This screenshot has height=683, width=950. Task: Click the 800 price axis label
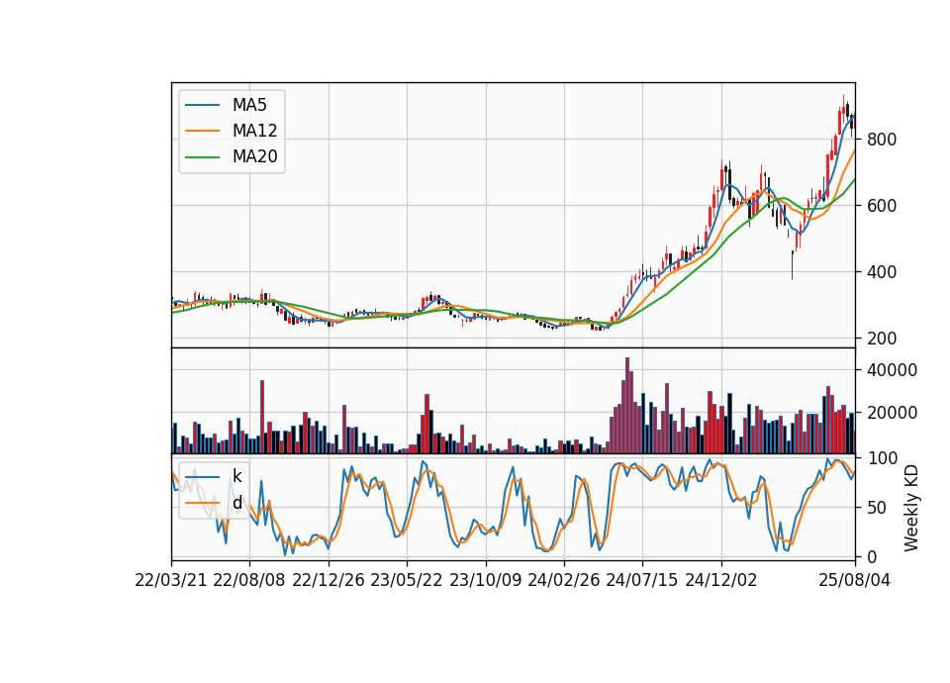[882, 140]
